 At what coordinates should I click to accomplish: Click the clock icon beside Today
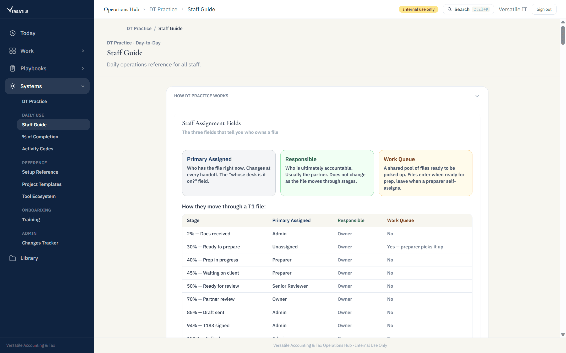coord(13,33)
